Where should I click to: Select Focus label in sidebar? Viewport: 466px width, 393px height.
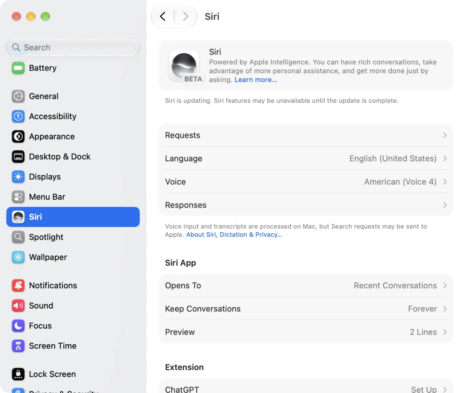(41, 326)
